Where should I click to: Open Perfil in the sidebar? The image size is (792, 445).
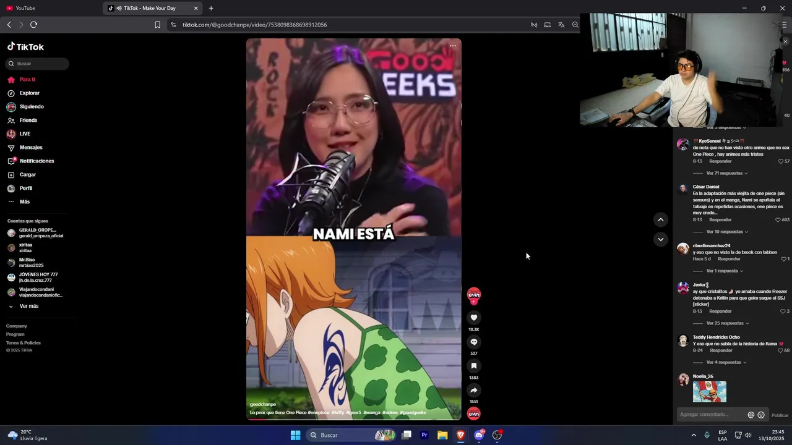[26, 189]
